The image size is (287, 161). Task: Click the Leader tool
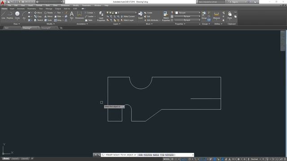[89, 17]
